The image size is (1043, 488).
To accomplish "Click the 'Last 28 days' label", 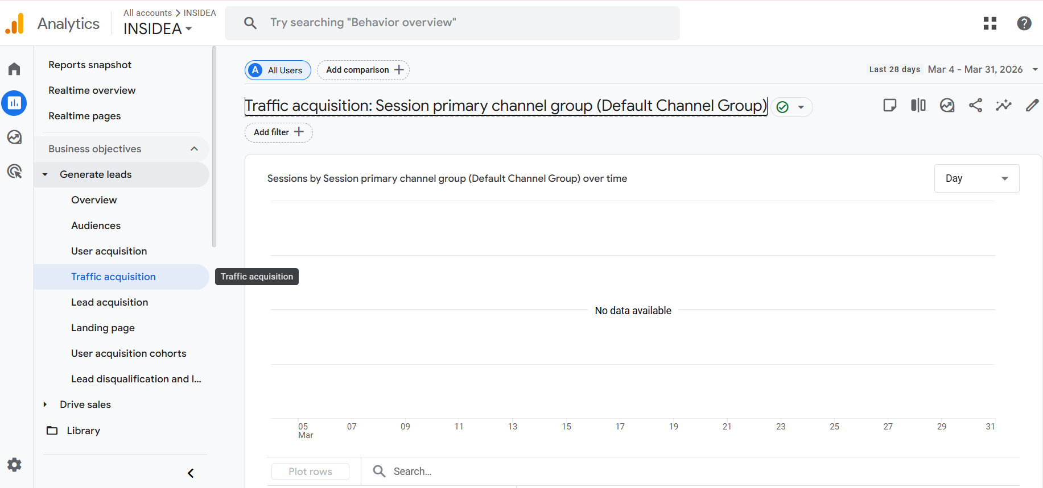I will (894, 69).
